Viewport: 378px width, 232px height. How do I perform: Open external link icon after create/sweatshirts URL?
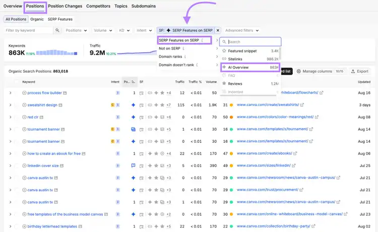click(x=302, y=105)
